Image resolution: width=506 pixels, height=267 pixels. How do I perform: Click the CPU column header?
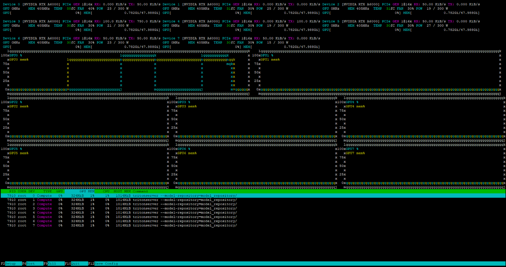[106, 191]
